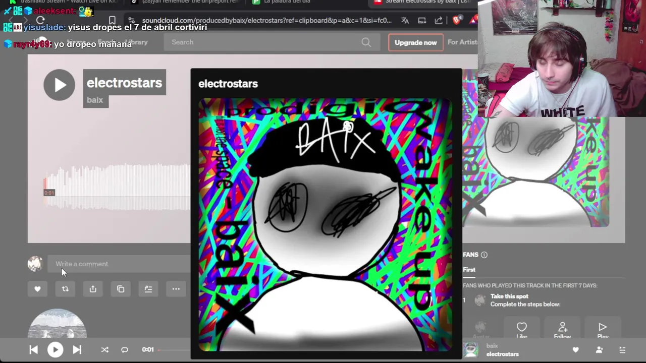Screen dimensions: 646x363
Task: Play the electrostars track with the large play button
Action: point(59,85)
